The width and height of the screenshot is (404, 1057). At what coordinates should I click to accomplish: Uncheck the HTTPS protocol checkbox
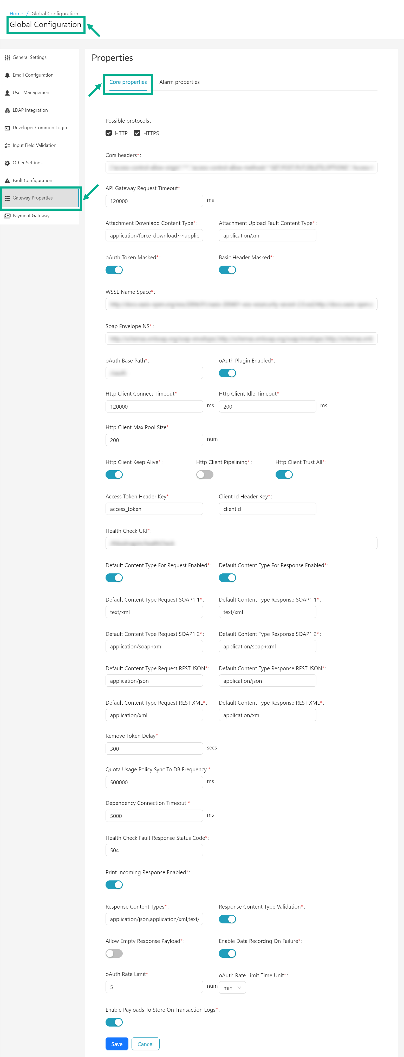pyautogui.click(x=137, y=133)
